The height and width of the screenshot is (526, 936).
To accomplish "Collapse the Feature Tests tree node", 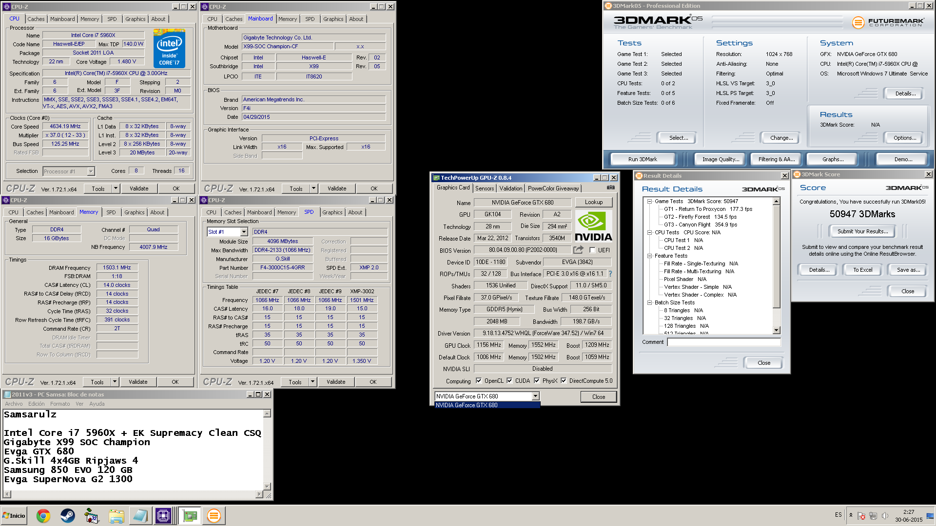I will [649, 256].
